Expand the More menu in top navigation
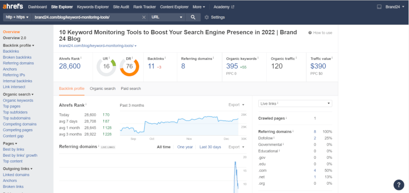This screenshot has height=193, width=409. [x=199, y=7]
